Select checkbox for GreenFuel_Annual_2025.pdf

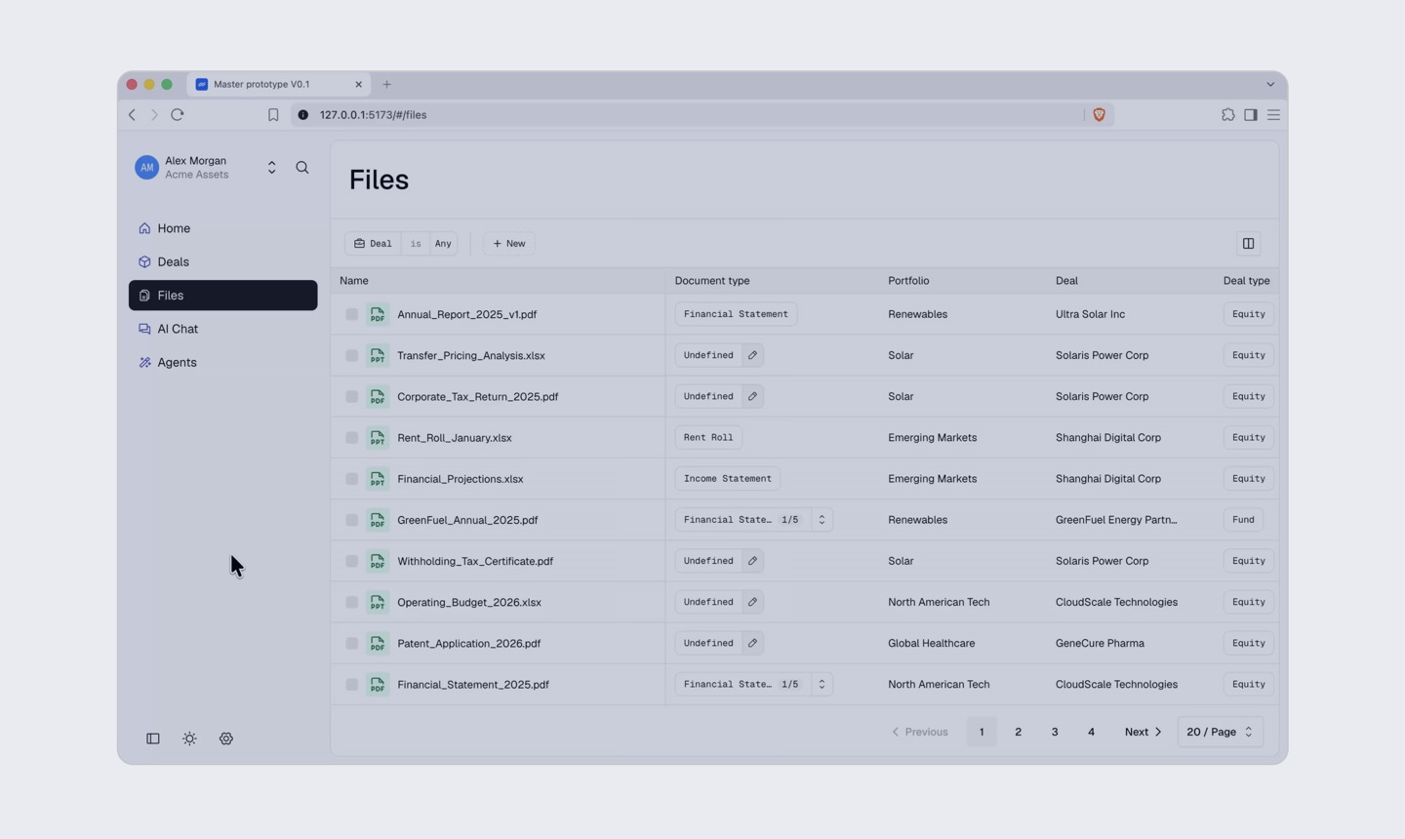(x=351, y=520)
